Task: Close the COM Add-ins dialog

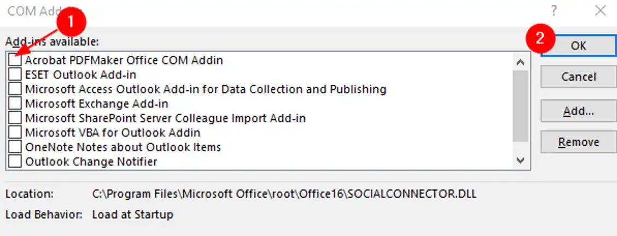Action: (x=601, y=10)
